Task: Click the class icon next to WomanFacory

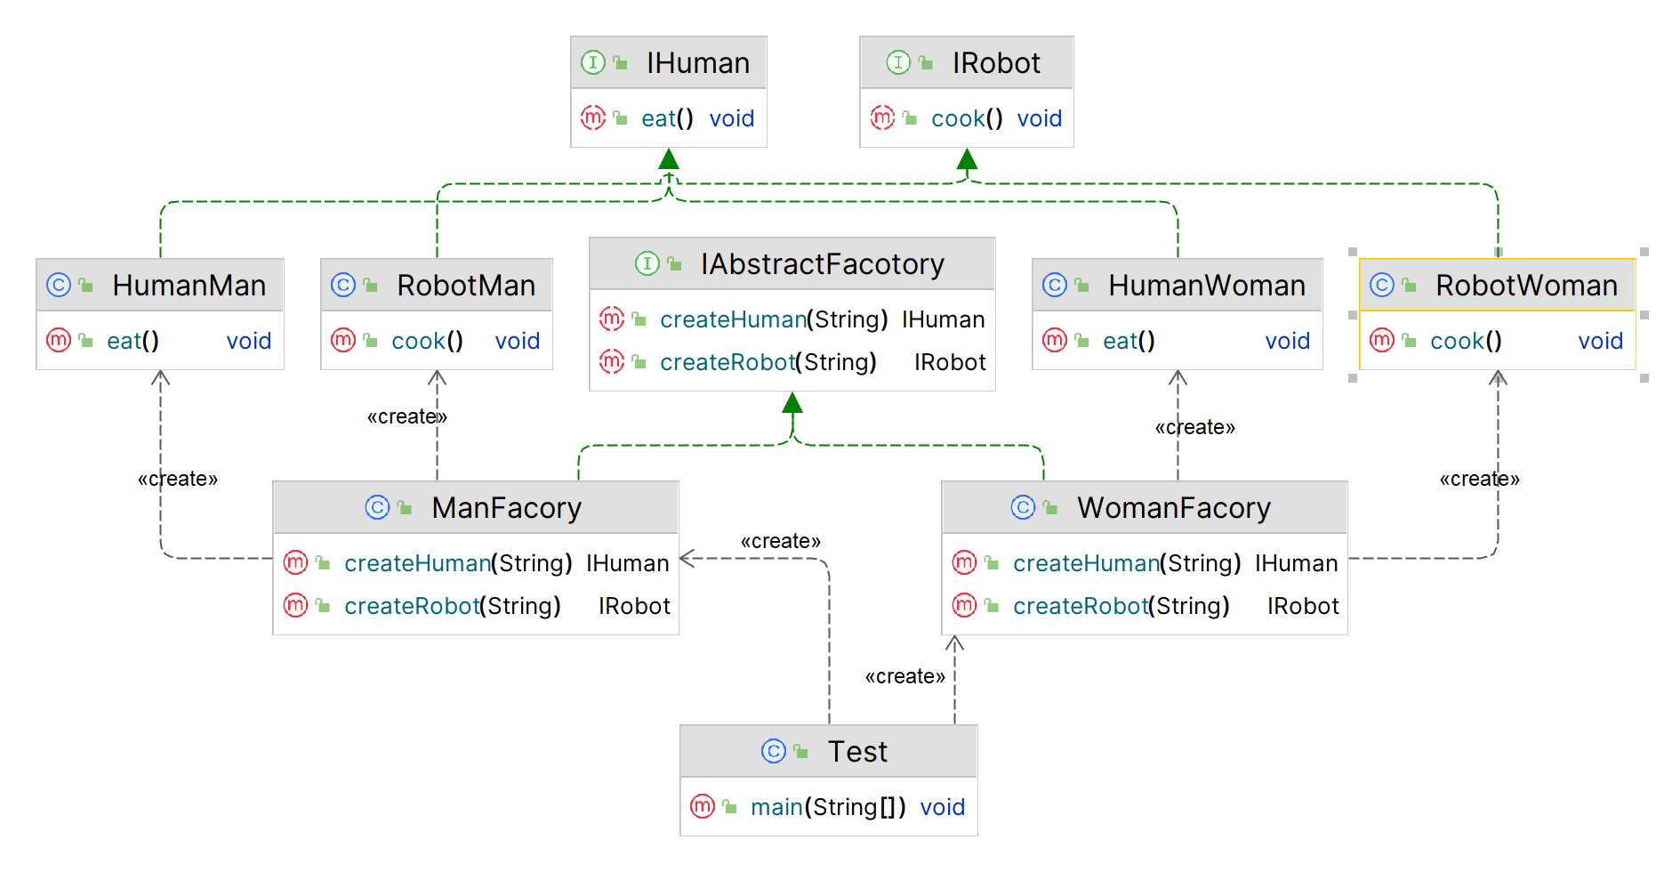Action: [x=1024, y=507]
